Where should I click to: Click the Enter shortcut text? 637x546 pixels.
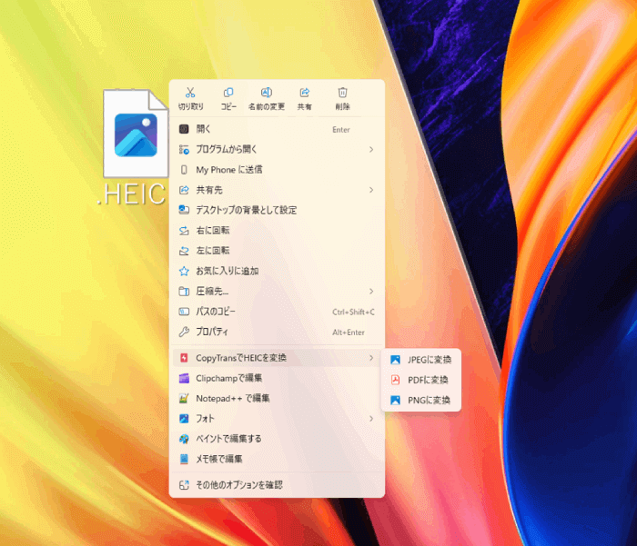pos(341,130)
